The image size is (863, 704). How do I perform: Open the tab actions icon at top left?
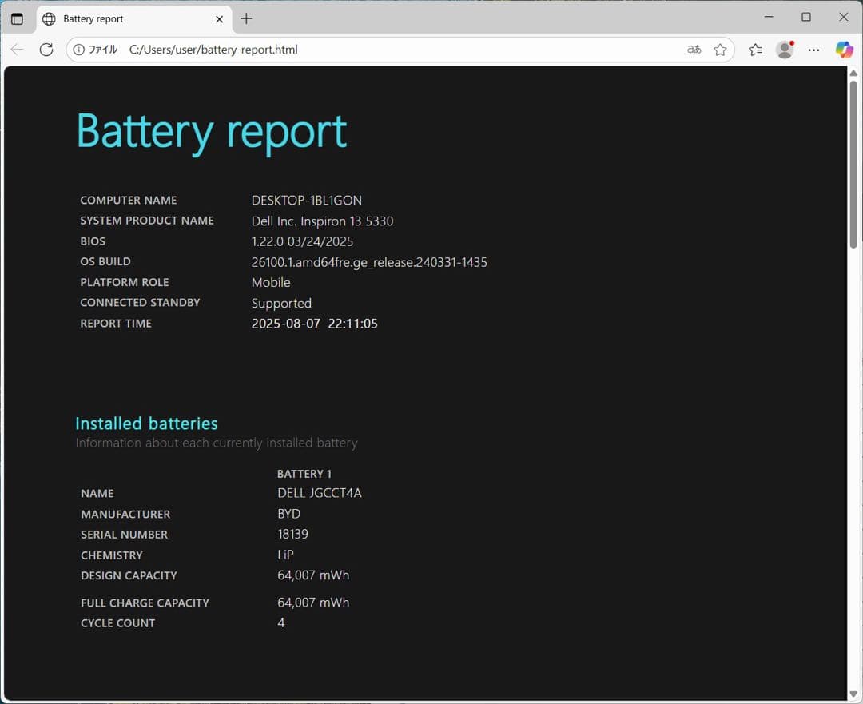(x=18, y=18)
